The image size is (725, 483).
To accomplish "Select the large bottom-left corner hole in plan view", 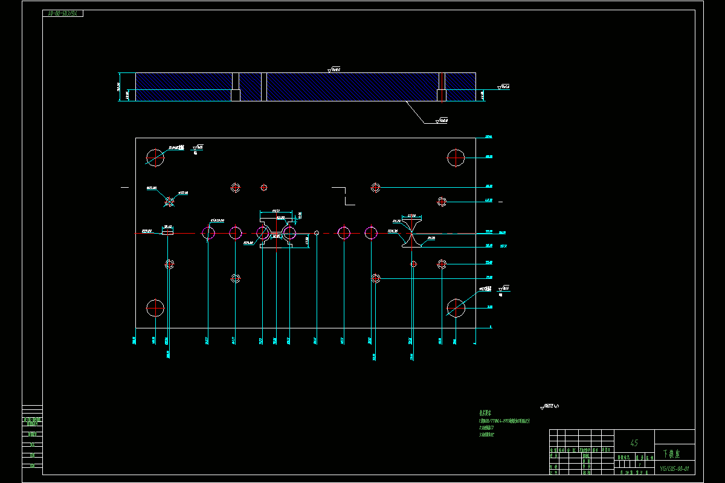I will tap(155, 308).
